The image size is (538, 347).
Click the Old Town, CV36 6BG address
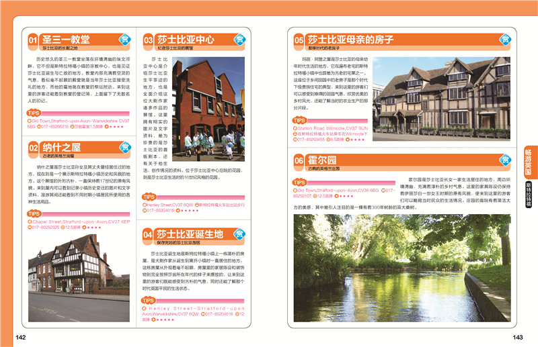(x=336, y=191)
